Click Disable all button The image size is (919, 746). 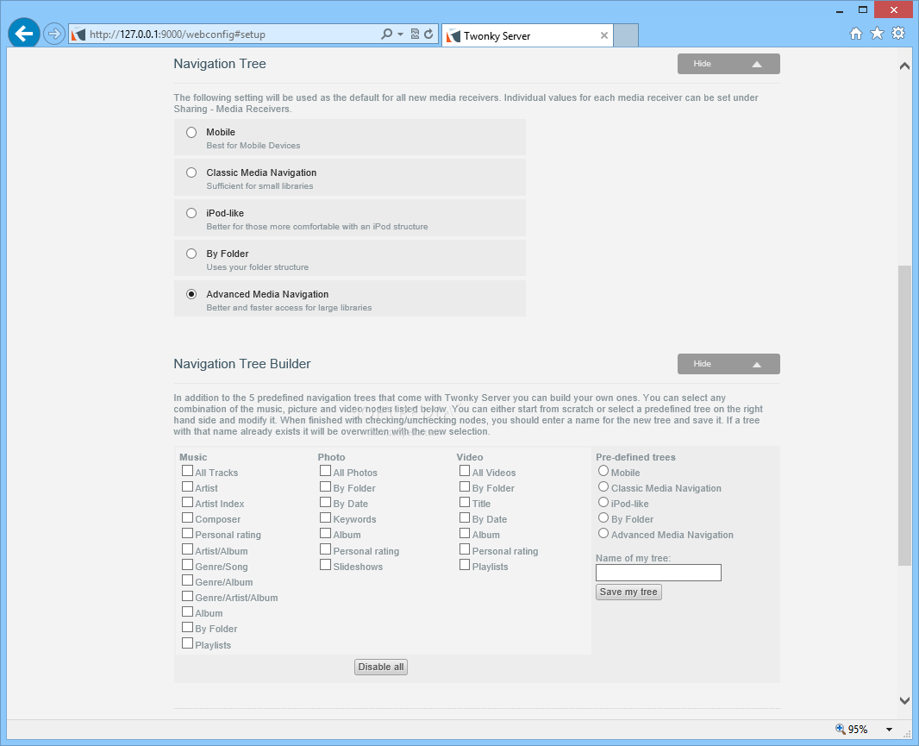381,667
